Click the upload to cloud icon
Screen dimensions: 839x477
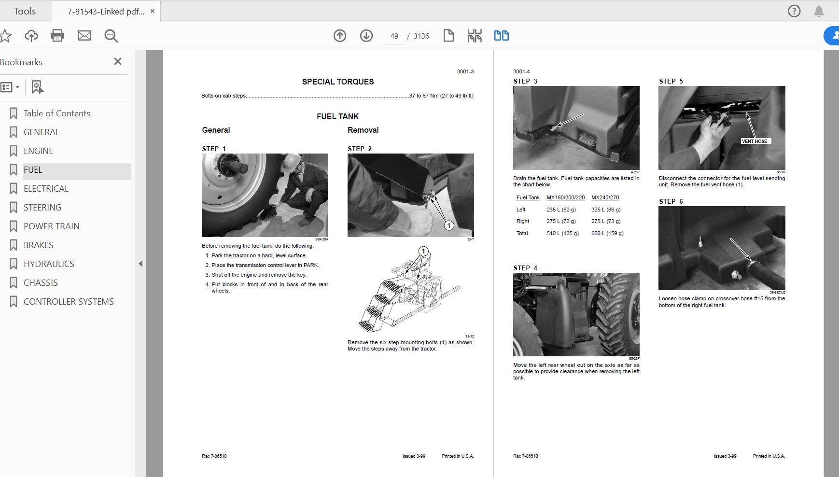(x=31, y=36)
